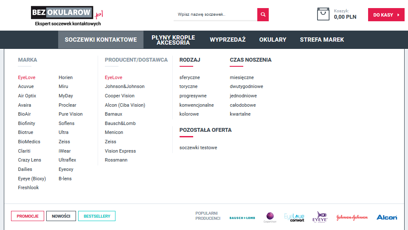Select jednodniowe wearing time

pos(243,96)
